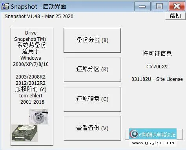Click the 'Snapshot - 启动界面' window title
This screenshot has height=150, width=186.
coord(38,6)
